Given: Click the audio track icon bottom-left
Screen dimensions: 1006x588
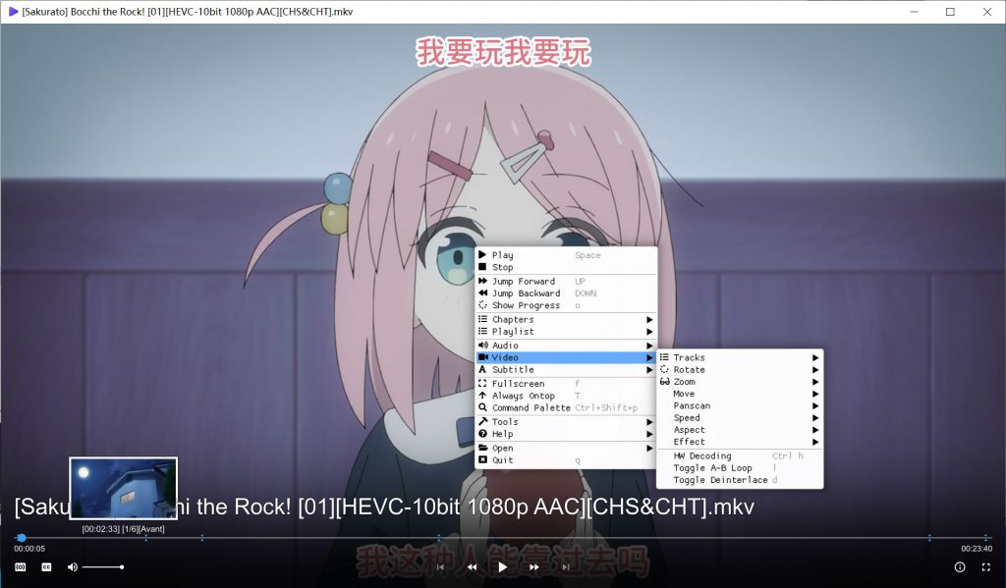Looking at the screenshot, I should [21, 566].
